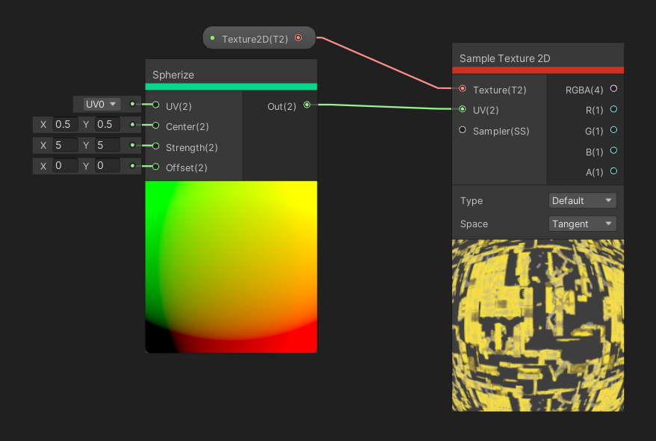Open the UV0 channel dropdown
656x441 pixels.
[x=102, y=104]
